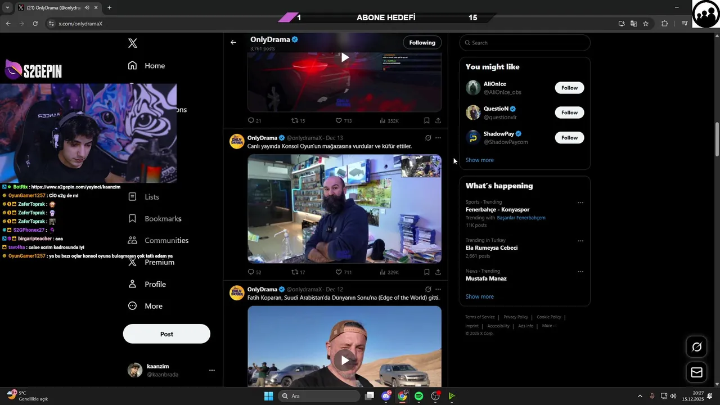Open floating Grok button
Viewport: 720px width, 405px height.
tap(697, 347)
